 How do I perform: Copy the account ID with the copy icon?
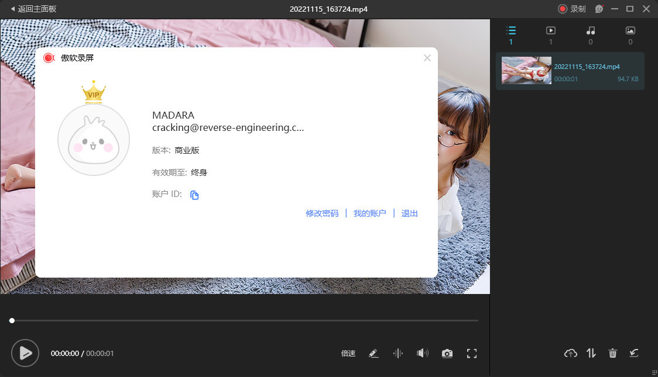pyautogui.click(x=194, y=195)
